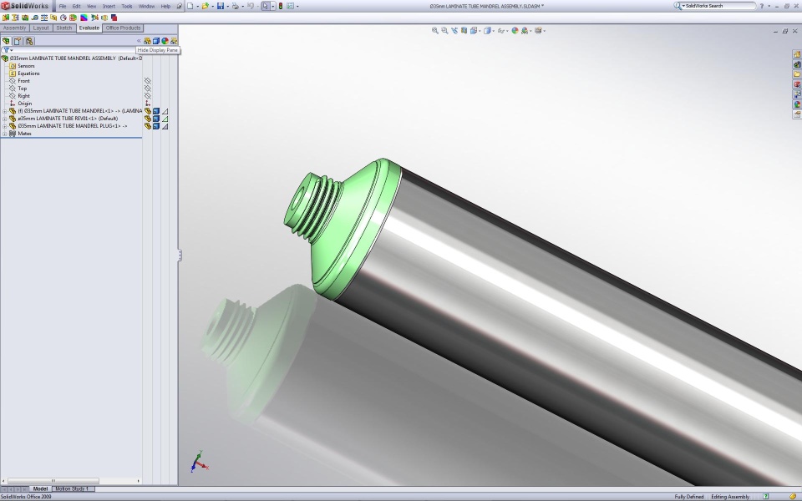Click the multicolor gradient icon in Evaluate toolbar
The width and height of the screenshot is (802, 501).
click(x=84, y=18)
